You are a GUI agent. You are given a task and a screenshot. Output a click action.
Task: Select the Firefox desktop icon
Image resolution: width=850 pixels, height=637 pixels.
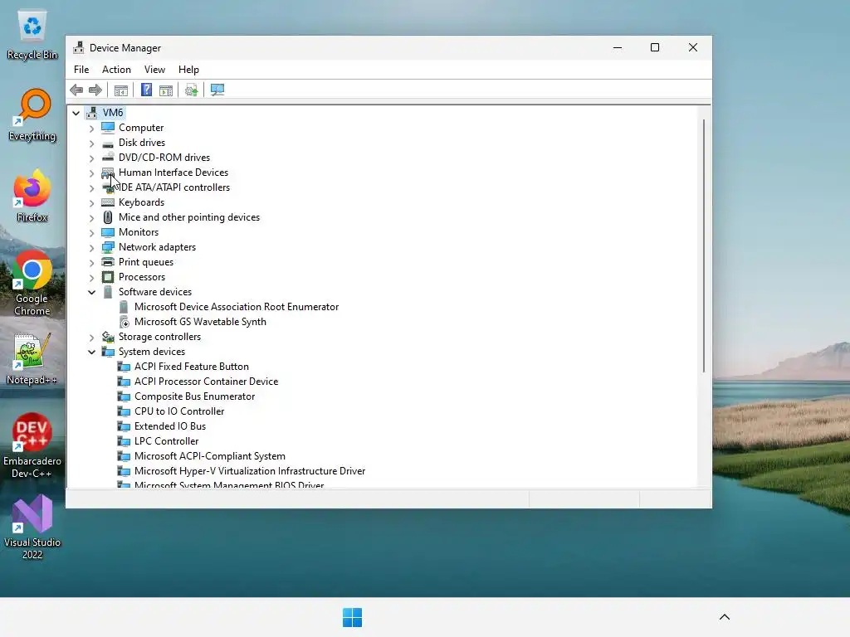32,196
